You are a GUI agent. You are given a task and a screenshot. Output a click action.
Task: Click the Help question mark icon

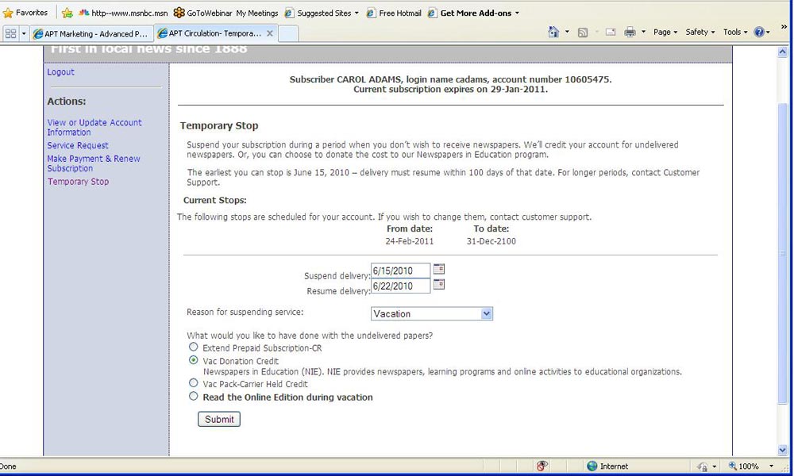(x=758, y=33)
